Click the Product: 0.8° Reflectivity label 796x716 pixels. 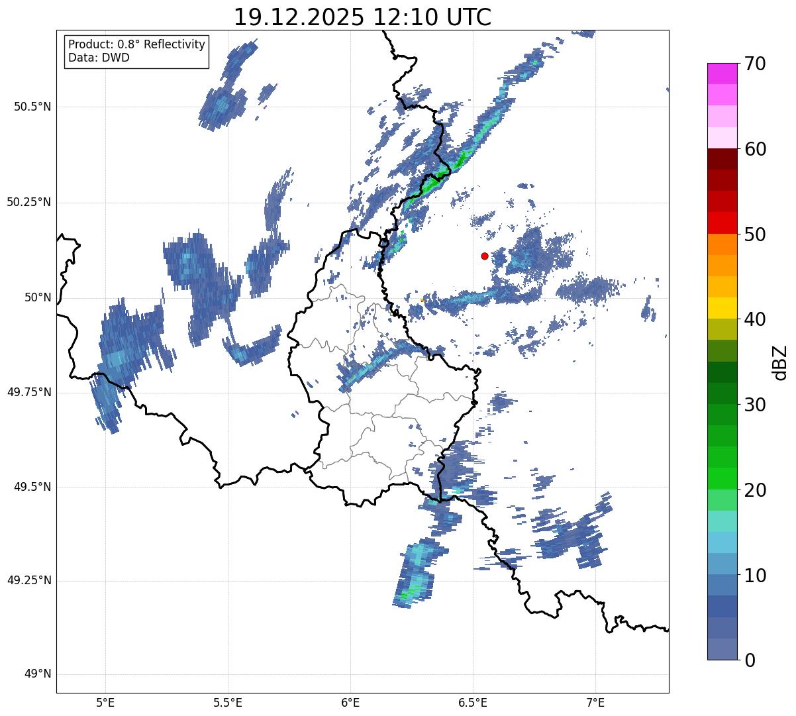coord(137,44)
